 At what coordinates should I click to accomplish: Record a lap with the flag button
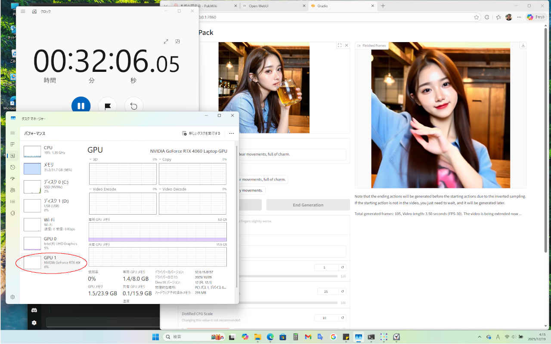click(108, 106)
